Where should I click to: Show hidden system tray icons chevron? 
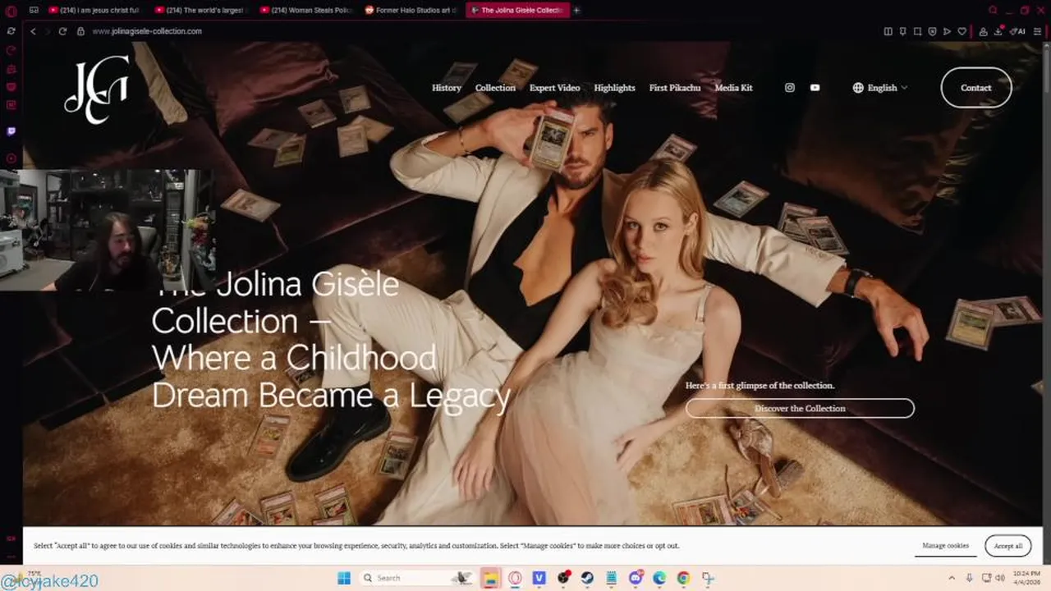[952, 578]
